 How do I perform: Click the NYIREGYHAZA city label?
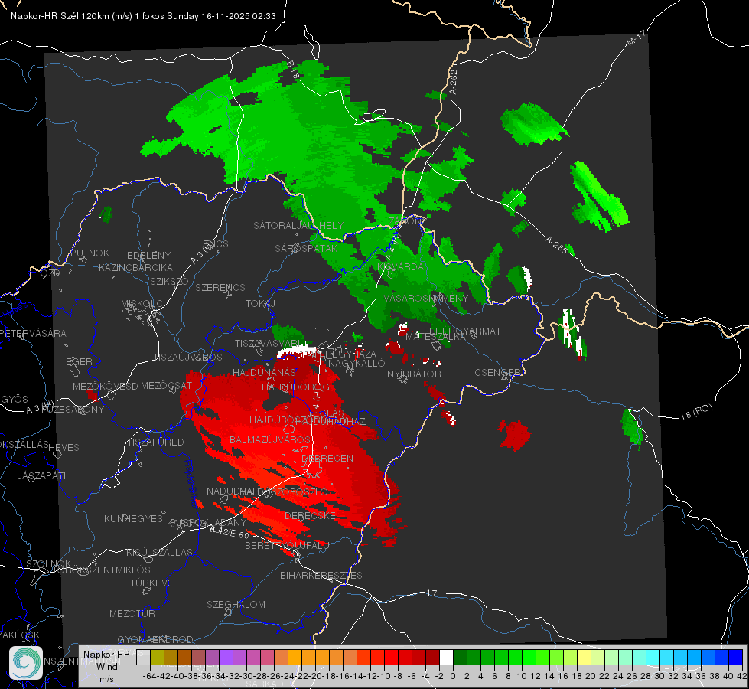[x=342, y=354]
